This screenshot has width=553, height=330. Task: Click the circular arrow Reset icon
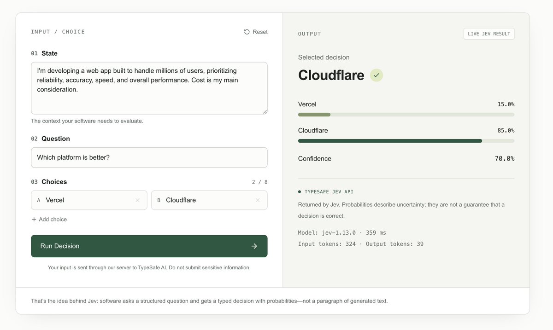[247, 32]
